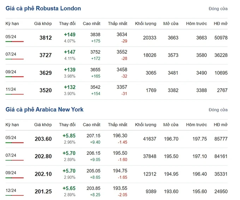
Task: Click the volume value 12312
Action: click(150, 174)
